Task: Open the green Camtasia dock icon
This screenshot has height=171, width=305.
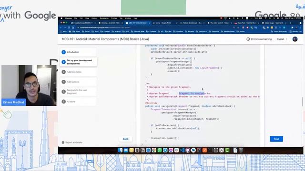Action: [227, 150]
